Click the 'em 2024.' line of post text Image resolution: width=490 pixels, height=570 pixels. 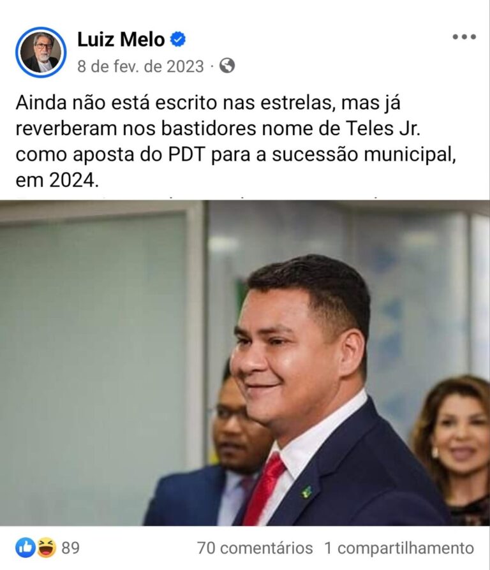[x=57, y=180]
